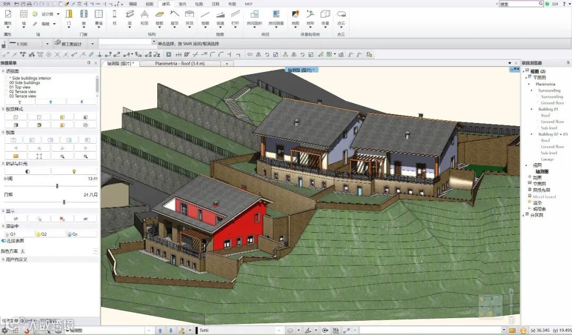Click the up arrow button under perspective list
The width and height of the screenshot is (572, 335).
[x=51, y=102]
